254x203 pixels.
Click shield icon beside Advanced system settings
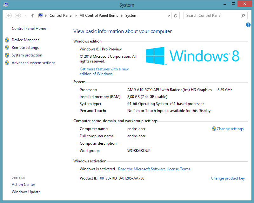click(x=7, y=63)
